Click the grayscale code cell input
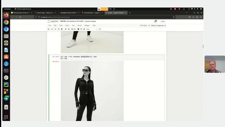Screen dimensions: 225x127 (112, 58)
